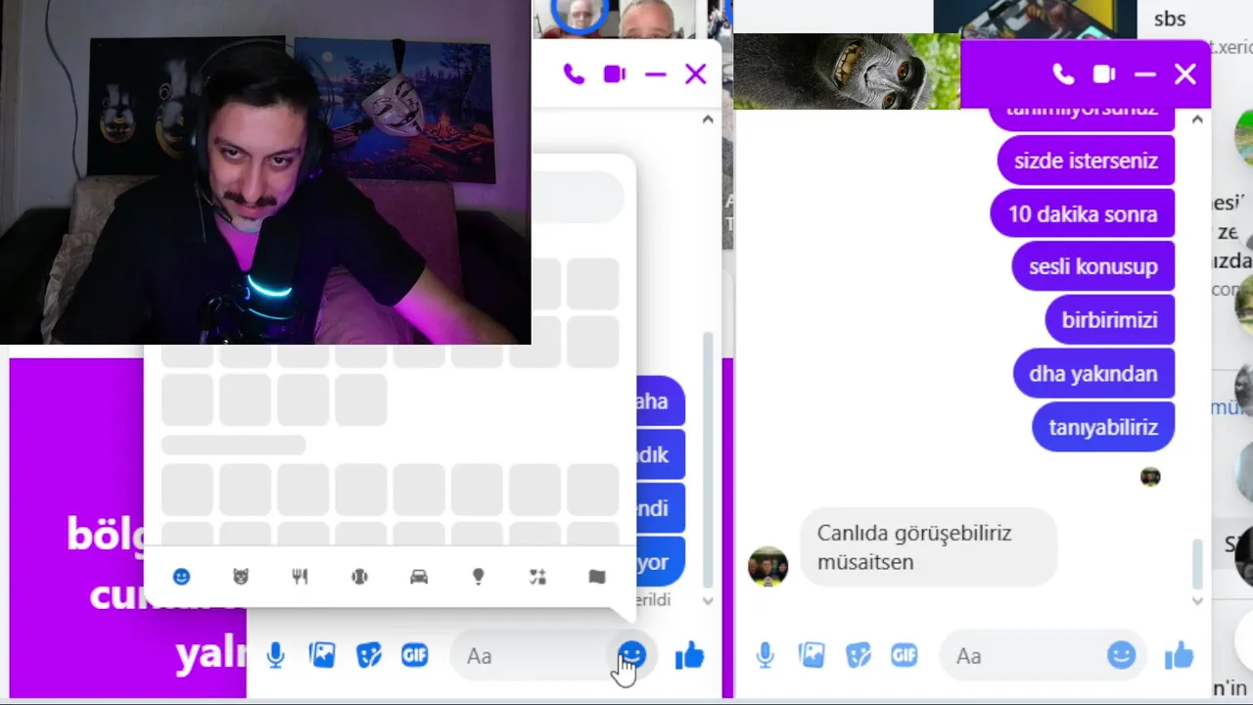The image size is (1253, 705).
Task: Click the '10 dakika sonra' message bubble
Action: pos(1083,213)
